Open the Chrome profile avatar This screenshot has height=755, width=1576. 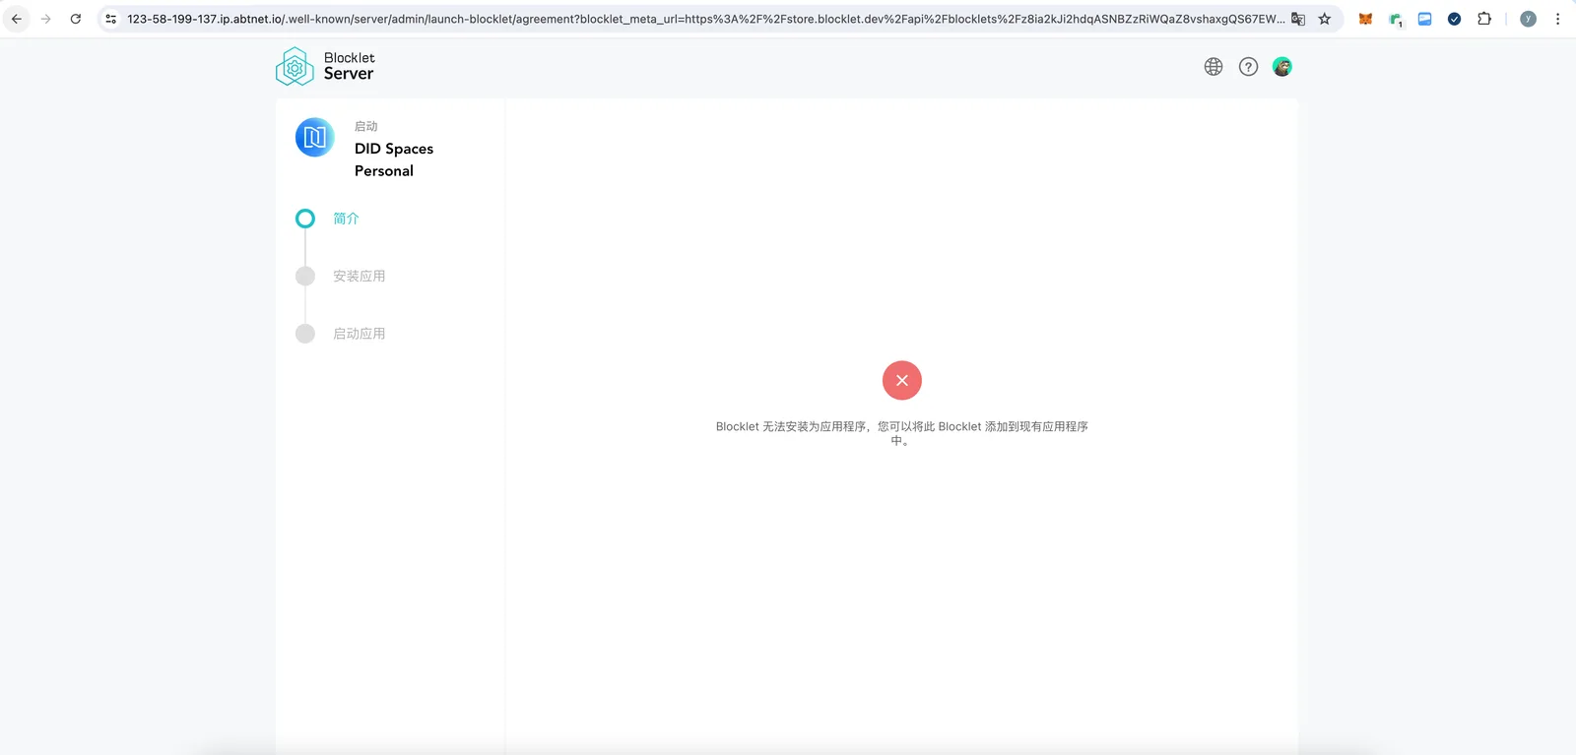click(1528, 19)
